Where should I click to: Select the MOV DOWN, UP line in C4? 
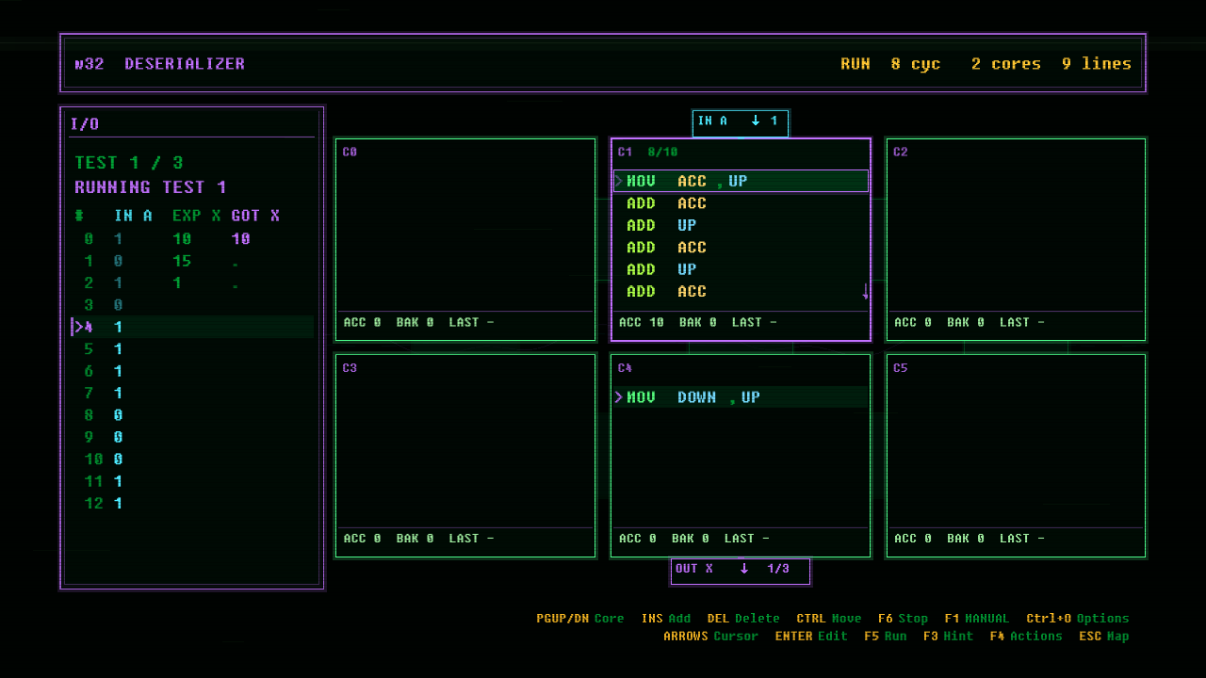(741, 397)
